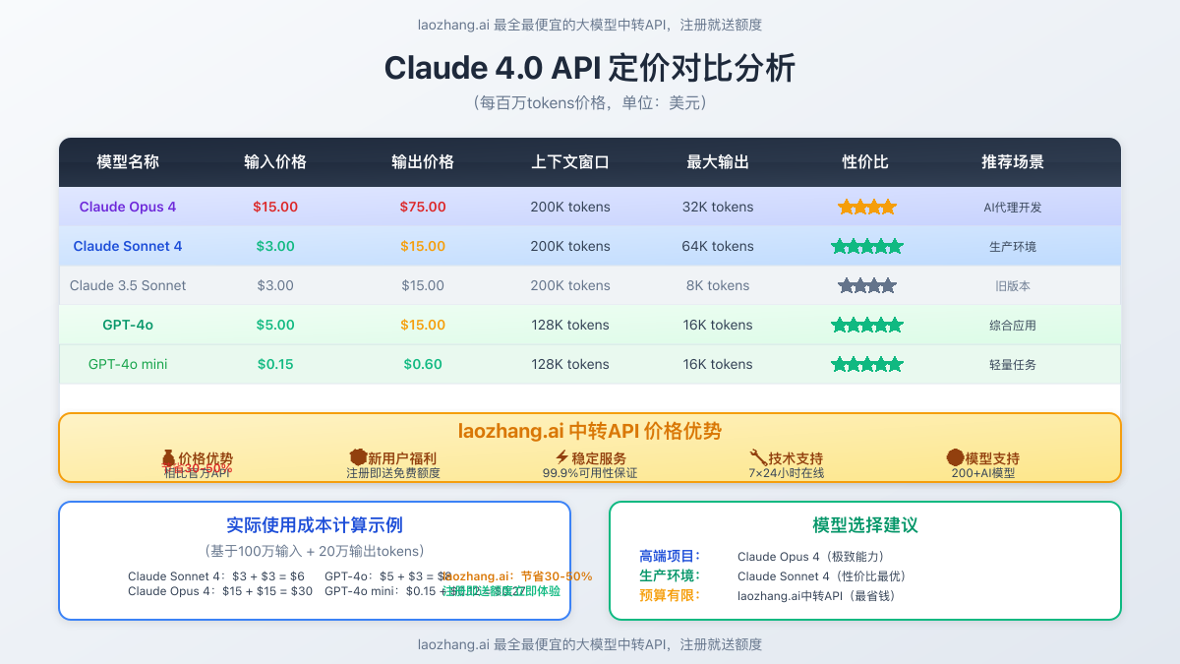1180x664 pixels.
Task: Click the 注册即送免费额度 text under 新用户福利
Action: (393, 473)
